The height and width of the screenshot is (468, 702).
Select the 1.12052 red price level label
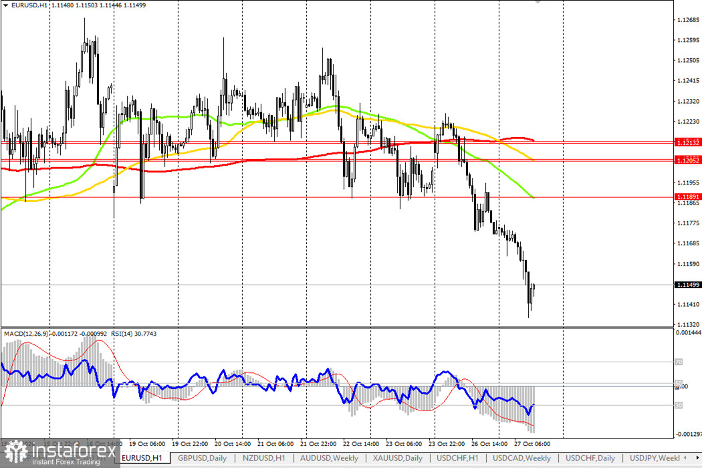pyautogui.click(x=688, y=160)
